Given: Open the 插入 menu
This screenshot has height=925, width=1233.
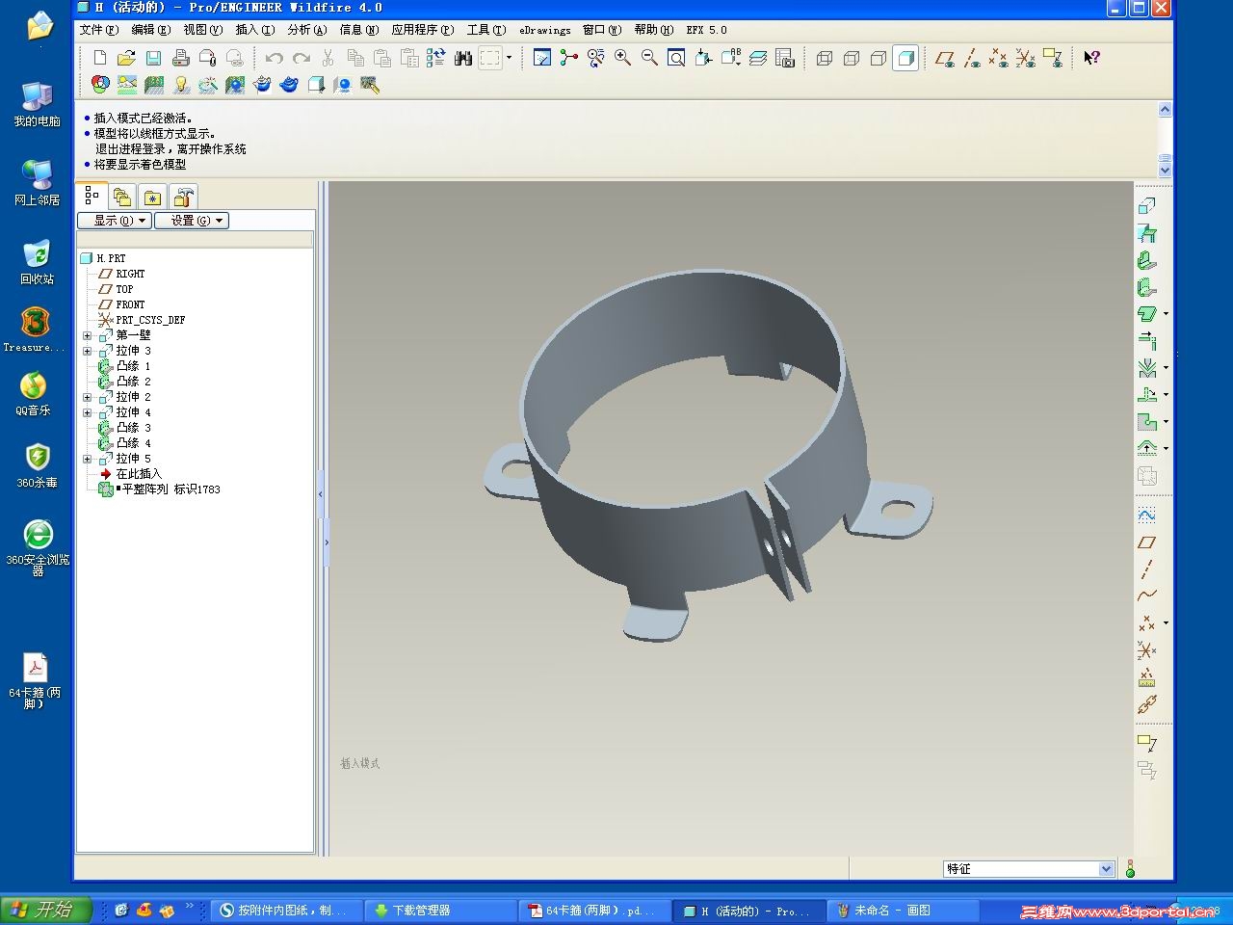Looking at the screenshot, I should 254,30.
